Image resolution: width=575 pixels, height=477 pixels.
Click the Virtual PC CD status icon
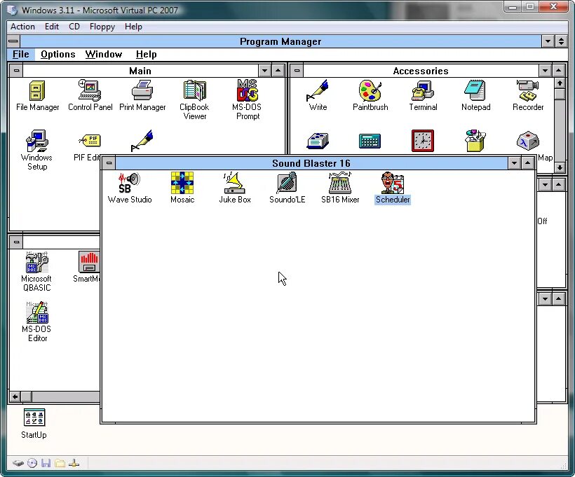coord(32,464)
